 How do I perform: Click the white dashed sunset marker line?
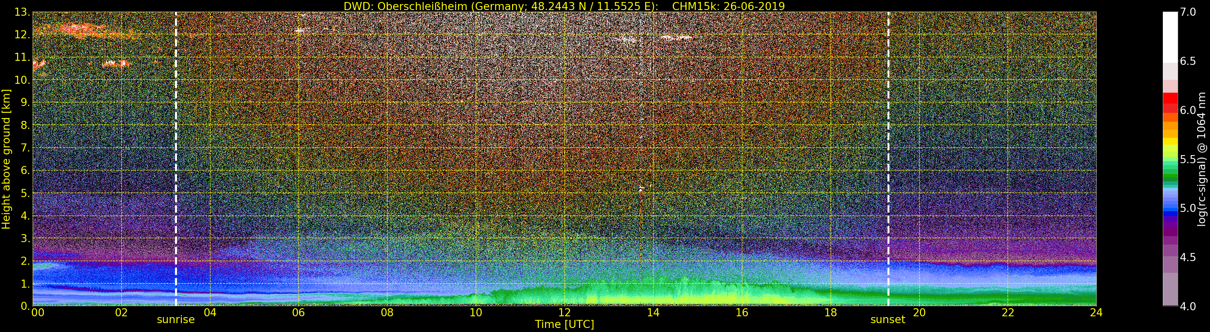pos(889,159)
